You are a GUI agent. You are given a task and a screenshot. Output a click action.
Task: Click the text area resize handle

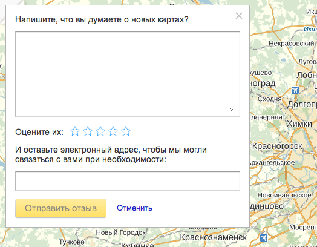(x=231, y=109)
